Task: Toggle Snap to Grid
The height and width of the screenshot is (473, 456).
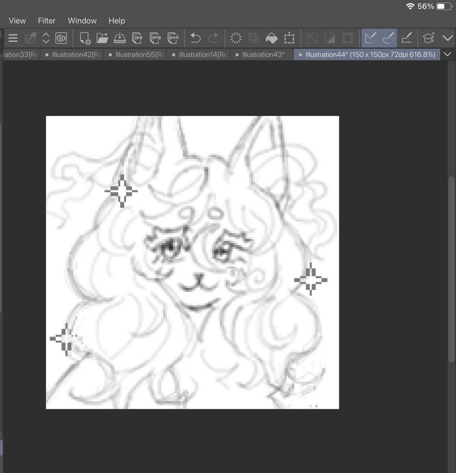Action: [x=406, y=38]
